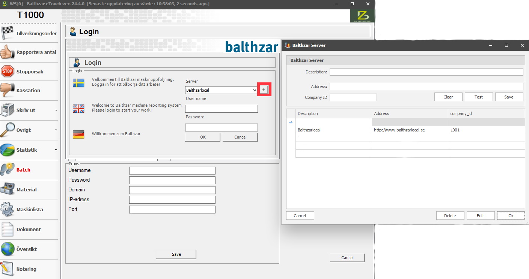Click Test in Balthzar Server dialog

coord(479,97)
